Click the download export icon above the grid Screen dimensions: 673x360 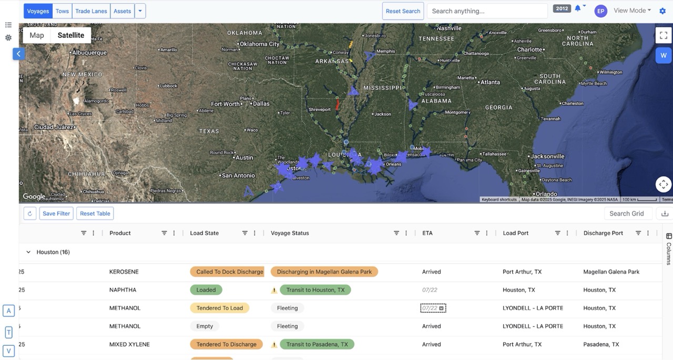pyautogui.click(x=665, y=213)
